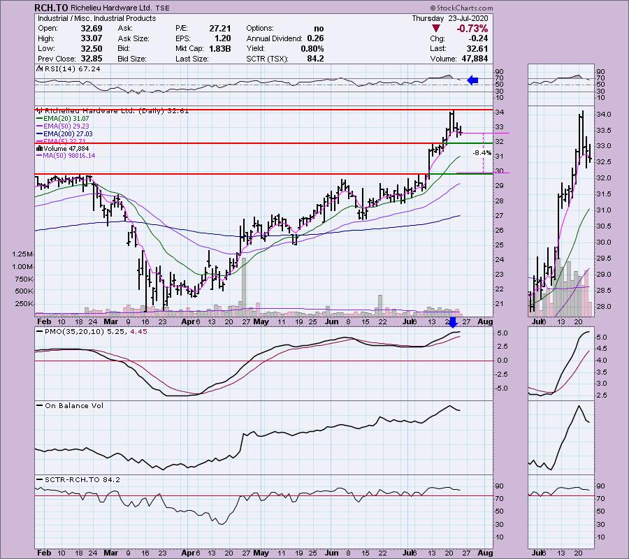Click the purple MA(50) volume legend swatch
Image resolution: width=629 pixels, height=559 pixels.
click(x=39, y=156)
